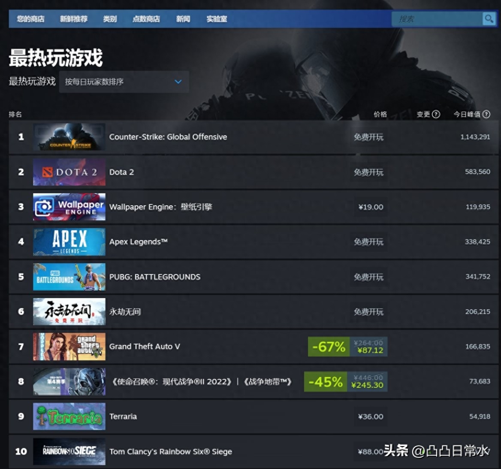Open the Wallpaper Engine thumbnail

[x=69, y=207]
